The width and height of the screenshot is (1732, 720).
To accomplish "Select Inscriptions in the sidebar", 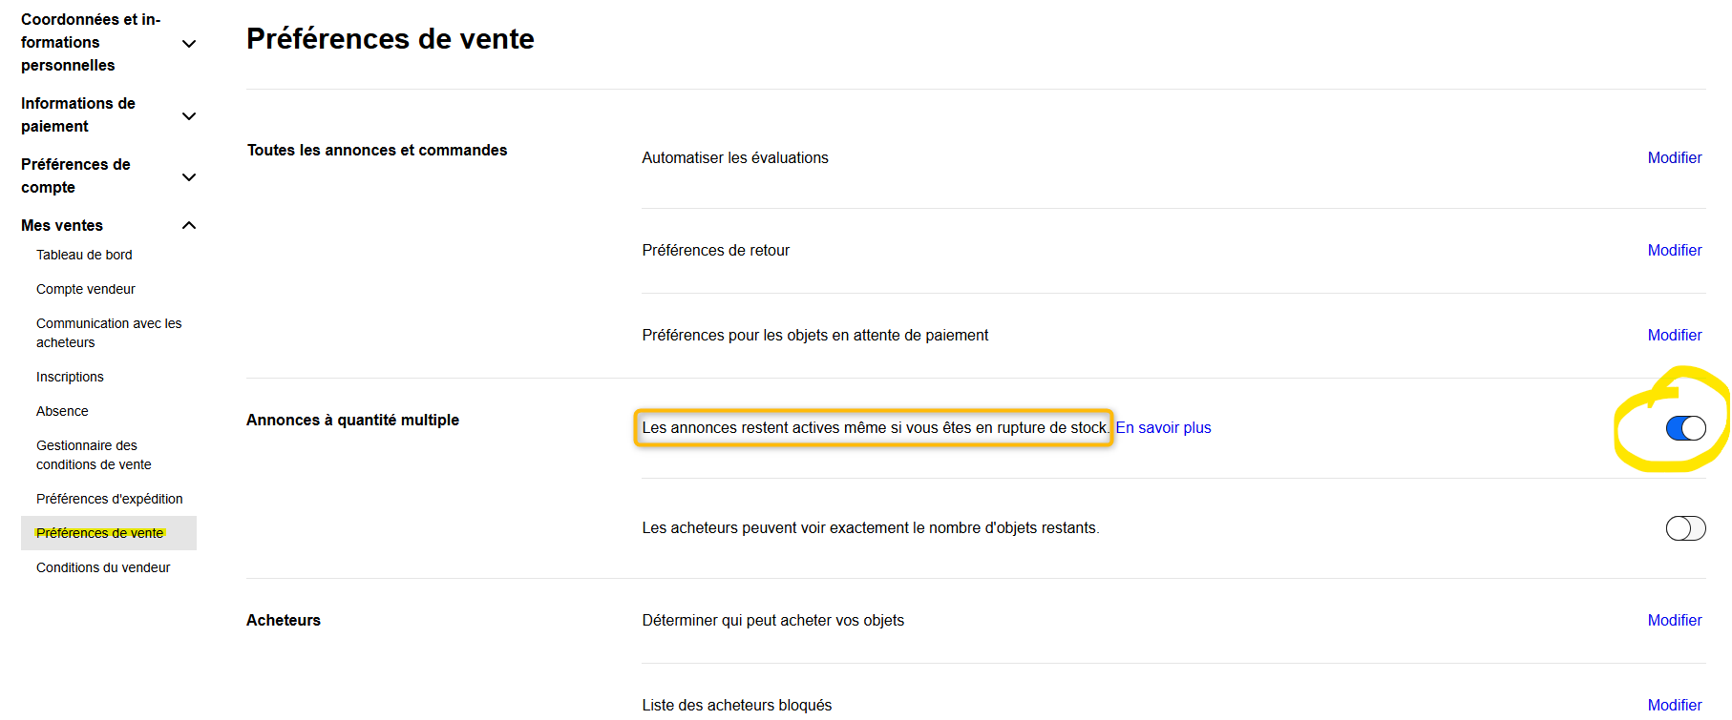I will 70,377.
